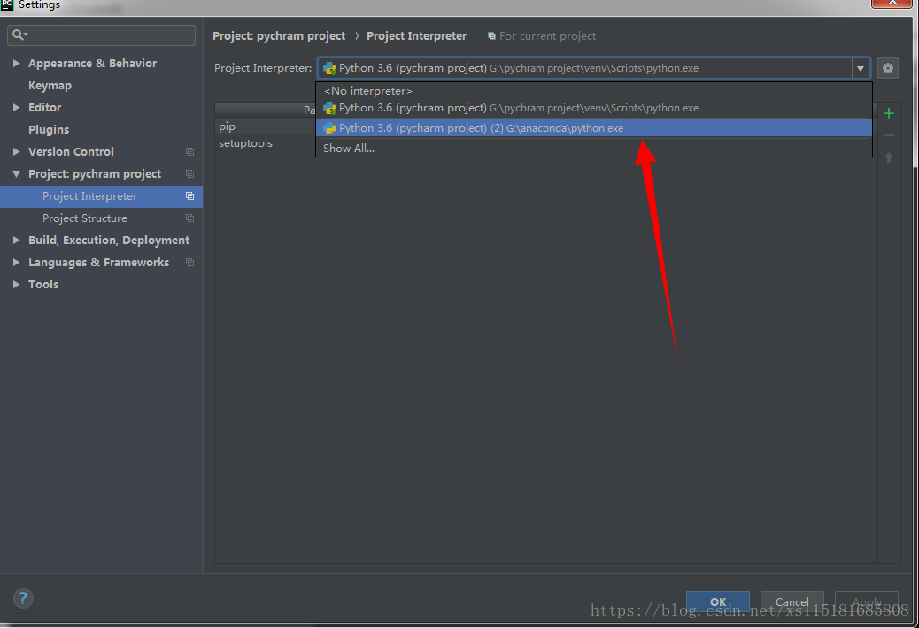Viewport: 919px width, 628px height.
Task: Expand the Editor settings section
Action: pos(17,108)
